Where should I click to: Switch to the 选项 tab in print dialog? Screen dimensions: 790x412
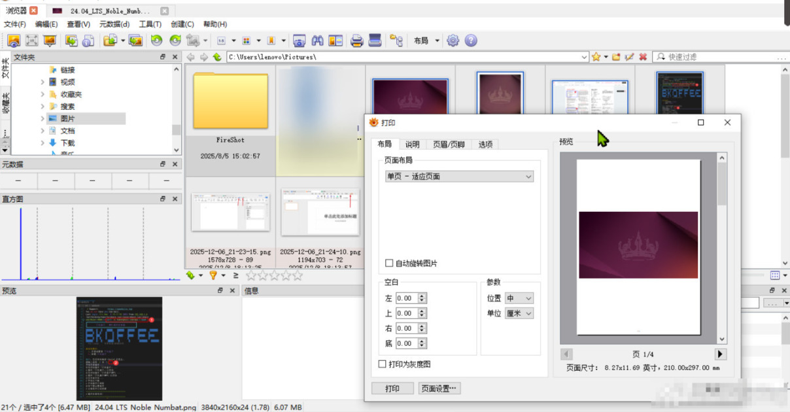pos(485,145)
